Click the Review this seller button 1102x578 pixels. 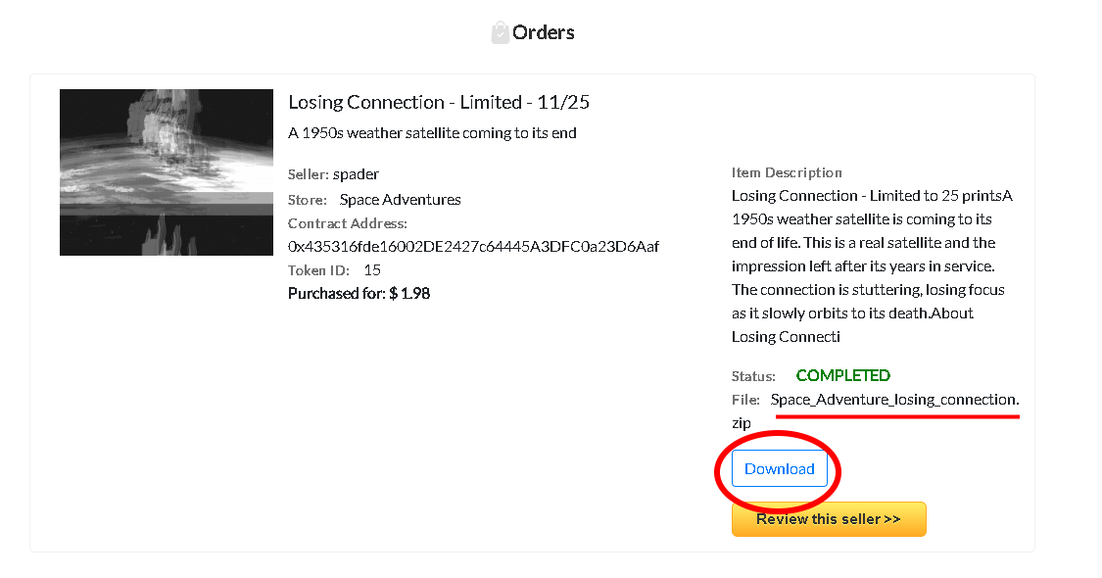(829, 519)
